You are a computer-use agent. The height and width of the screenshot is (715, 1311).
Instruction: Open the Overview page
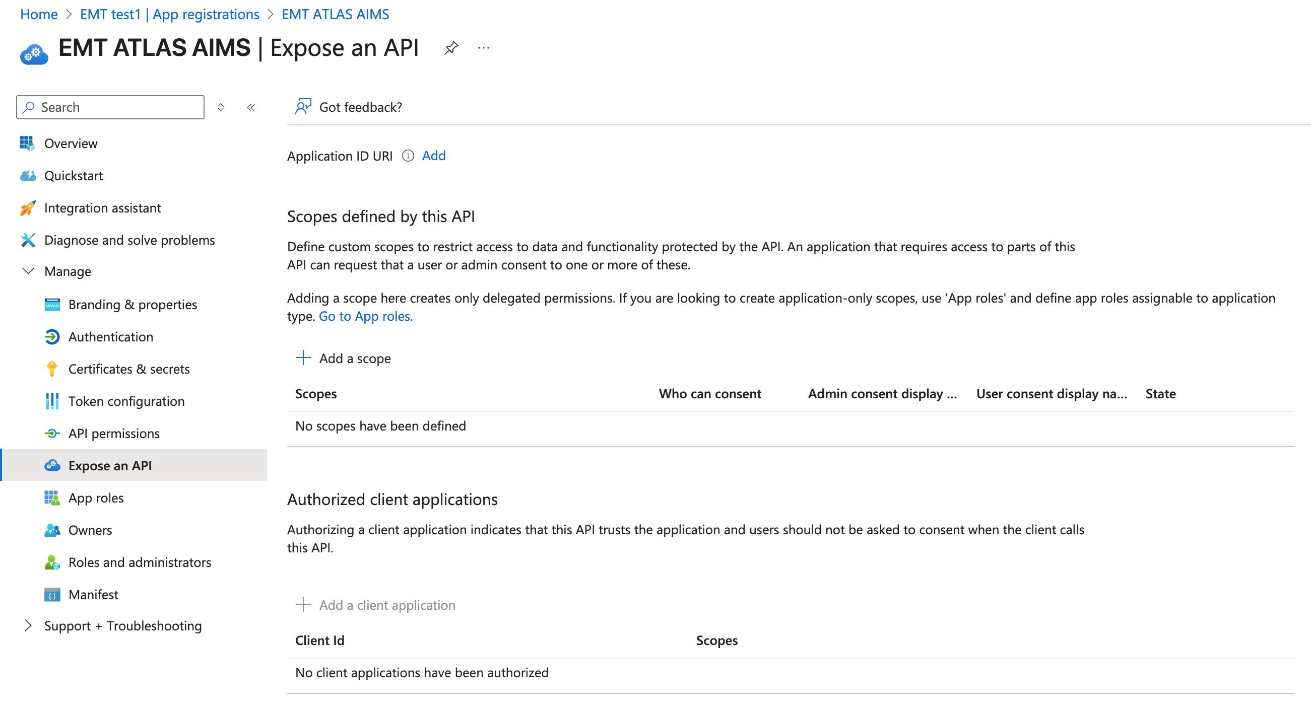(x=71, y=144)
